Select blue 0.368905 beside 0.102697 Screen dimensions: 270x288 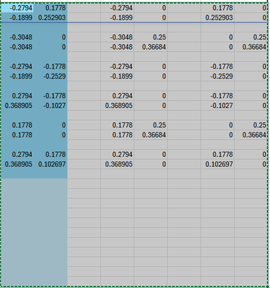[x=18, y=164]
